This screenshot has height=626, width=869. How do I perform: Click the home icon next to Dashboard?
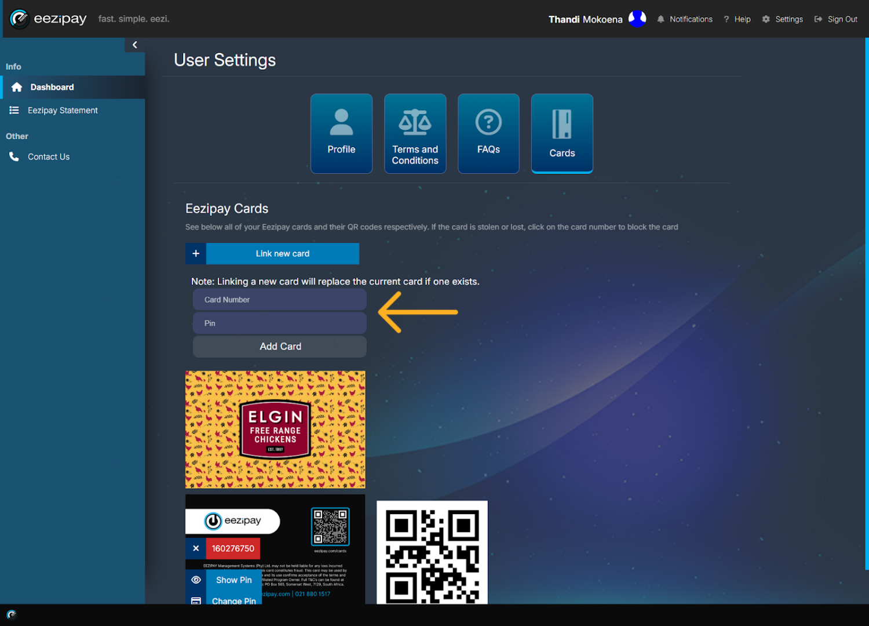[x=17, y=87]
